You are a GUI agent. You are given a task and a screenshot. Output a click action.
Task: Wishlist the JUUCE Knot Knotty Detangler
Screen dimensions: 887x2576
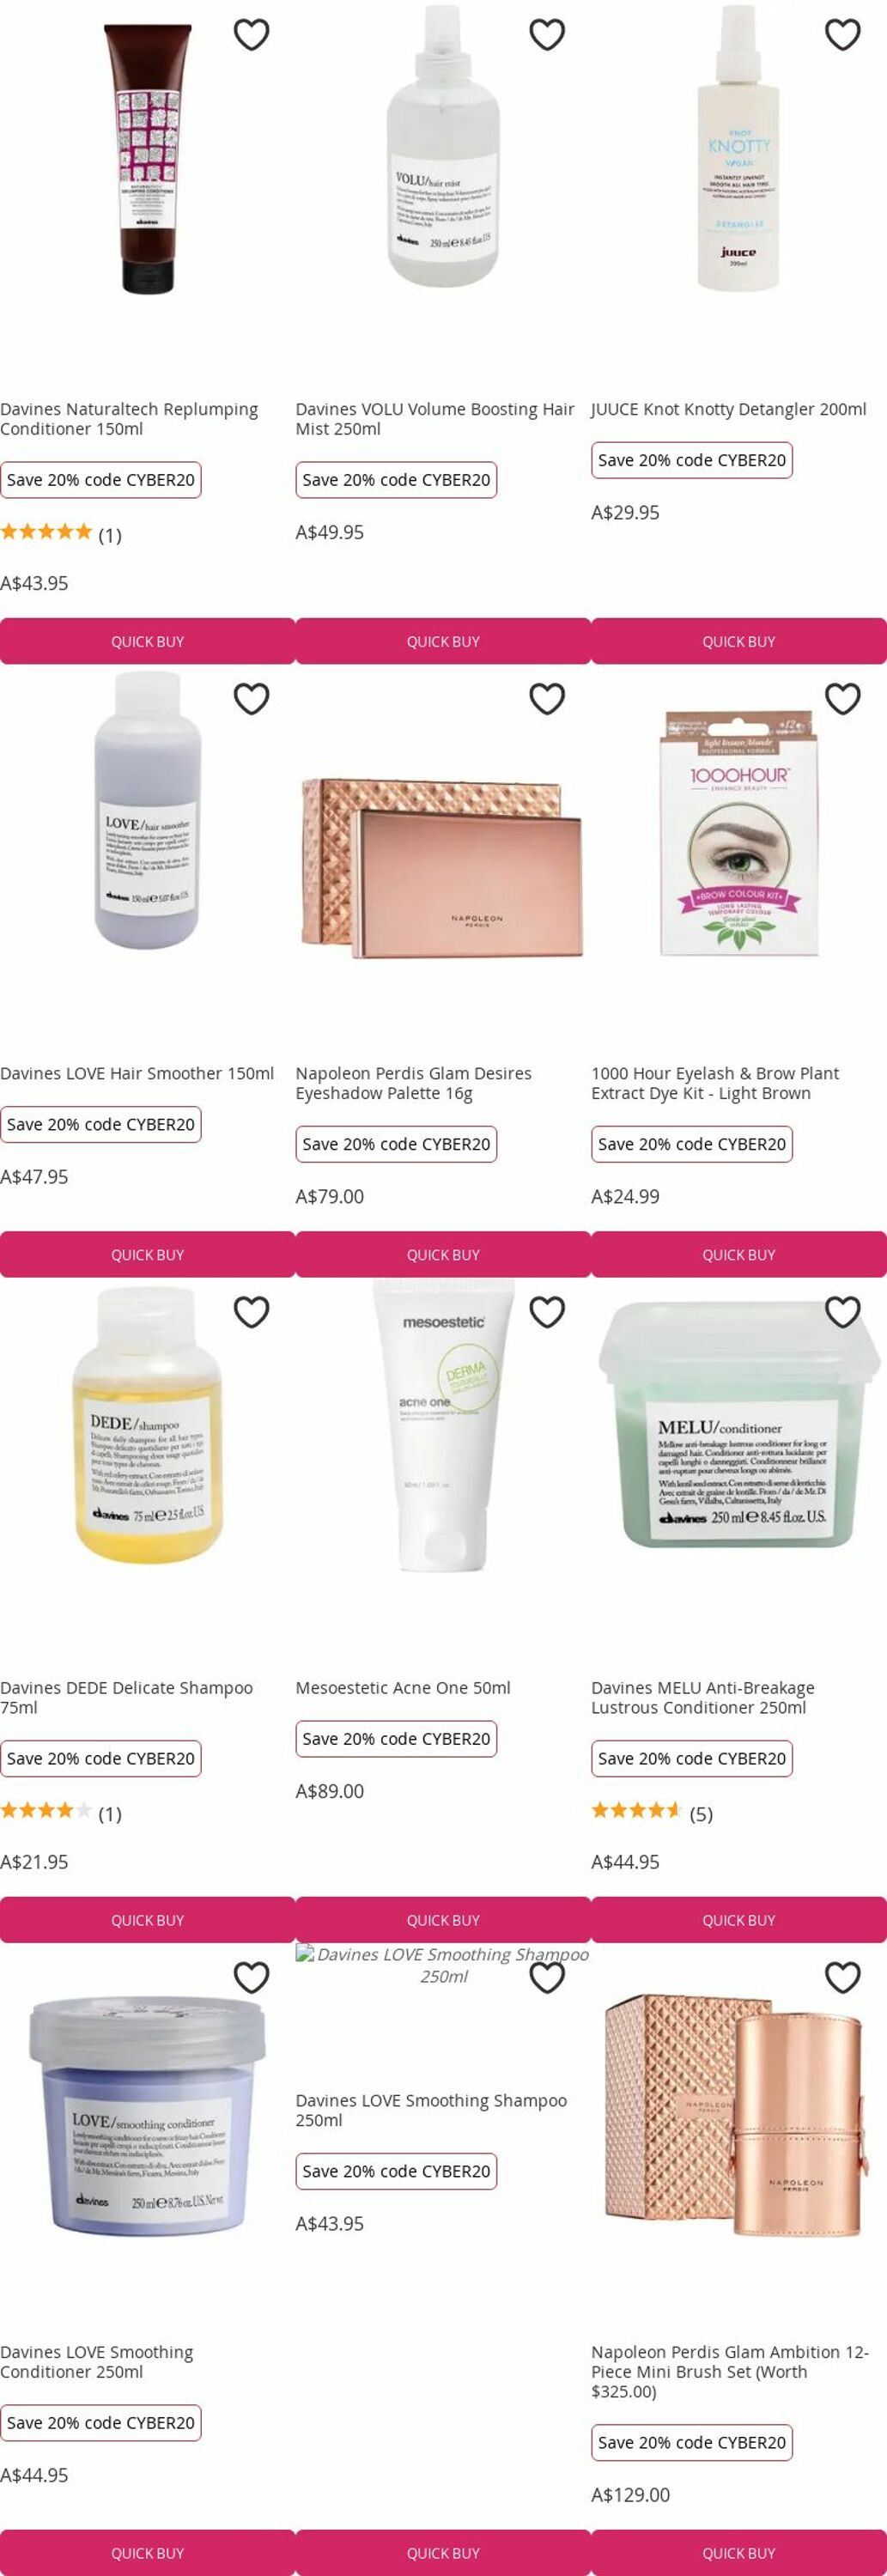click(843, 35)
